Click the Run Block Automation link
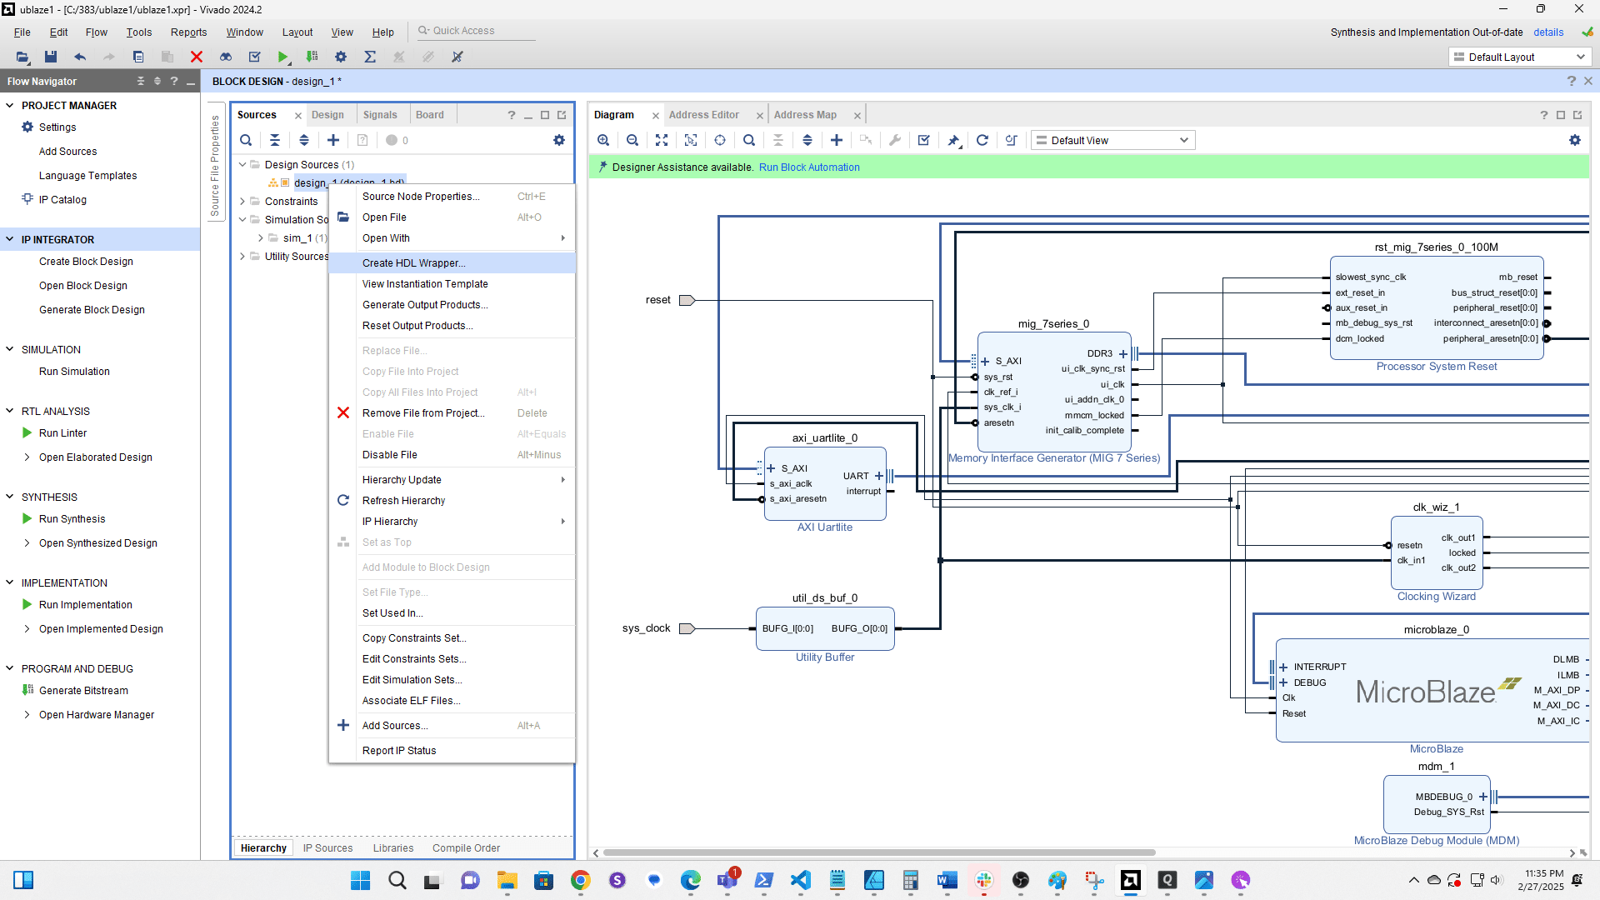Image resolution: width=1600 pixels, height=900 pixels. [808, 167]
